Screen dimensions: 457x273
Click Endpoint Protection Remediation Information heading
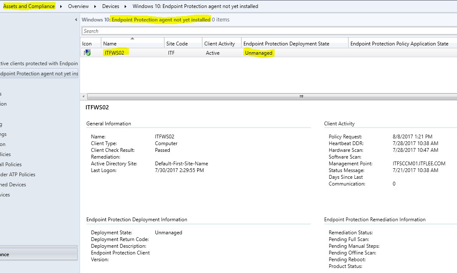375,220
